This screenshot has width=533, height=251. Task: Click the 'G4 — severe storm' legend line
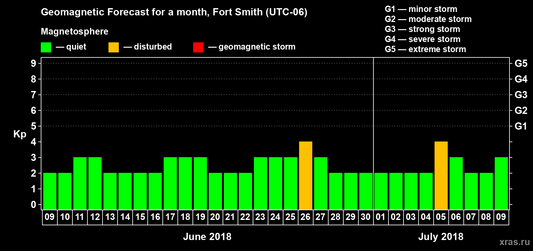[x=423, y=39]
